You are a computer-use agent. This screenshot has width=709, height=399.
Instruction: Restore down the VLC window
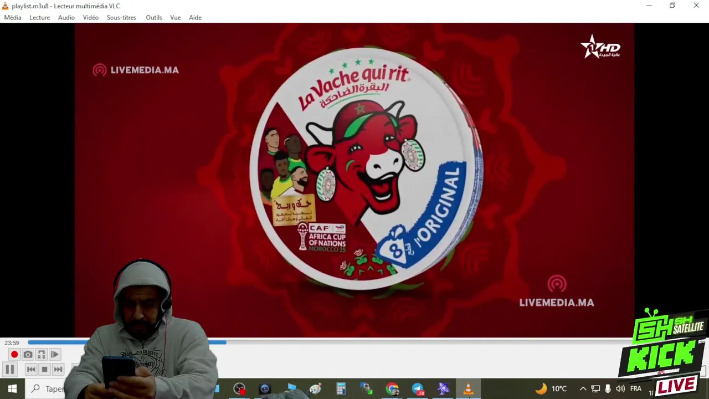672,6
